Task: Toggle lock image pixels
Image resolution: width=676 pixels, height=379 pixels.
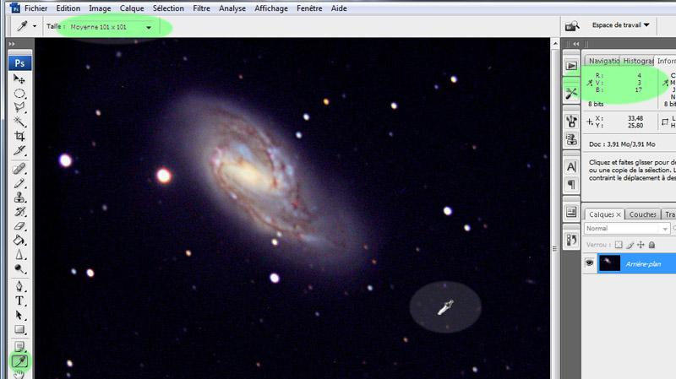Action: tap(630, 245)
